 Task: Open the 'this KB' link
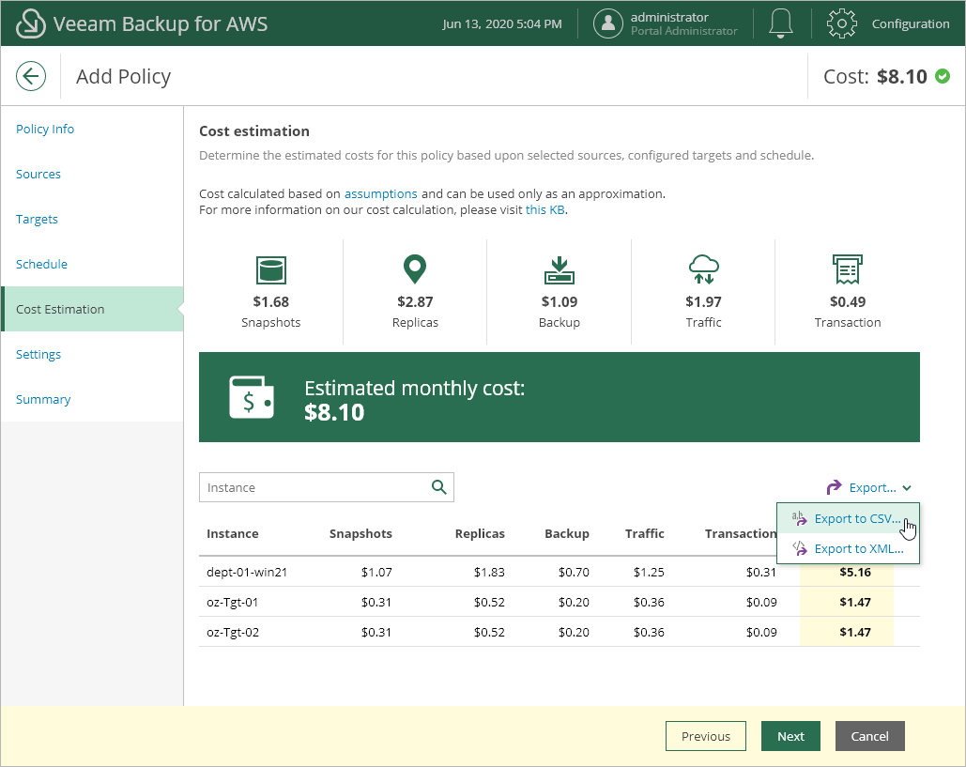coord(545,209)
